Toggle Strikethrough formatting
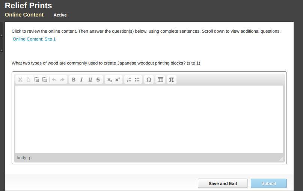Image resolution: width=303 pixels, height=191 pixels. pyautogui.click(x=98, y=80)
